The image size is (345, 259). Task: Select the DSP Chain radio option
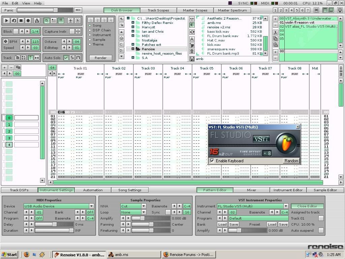(90, 30)
